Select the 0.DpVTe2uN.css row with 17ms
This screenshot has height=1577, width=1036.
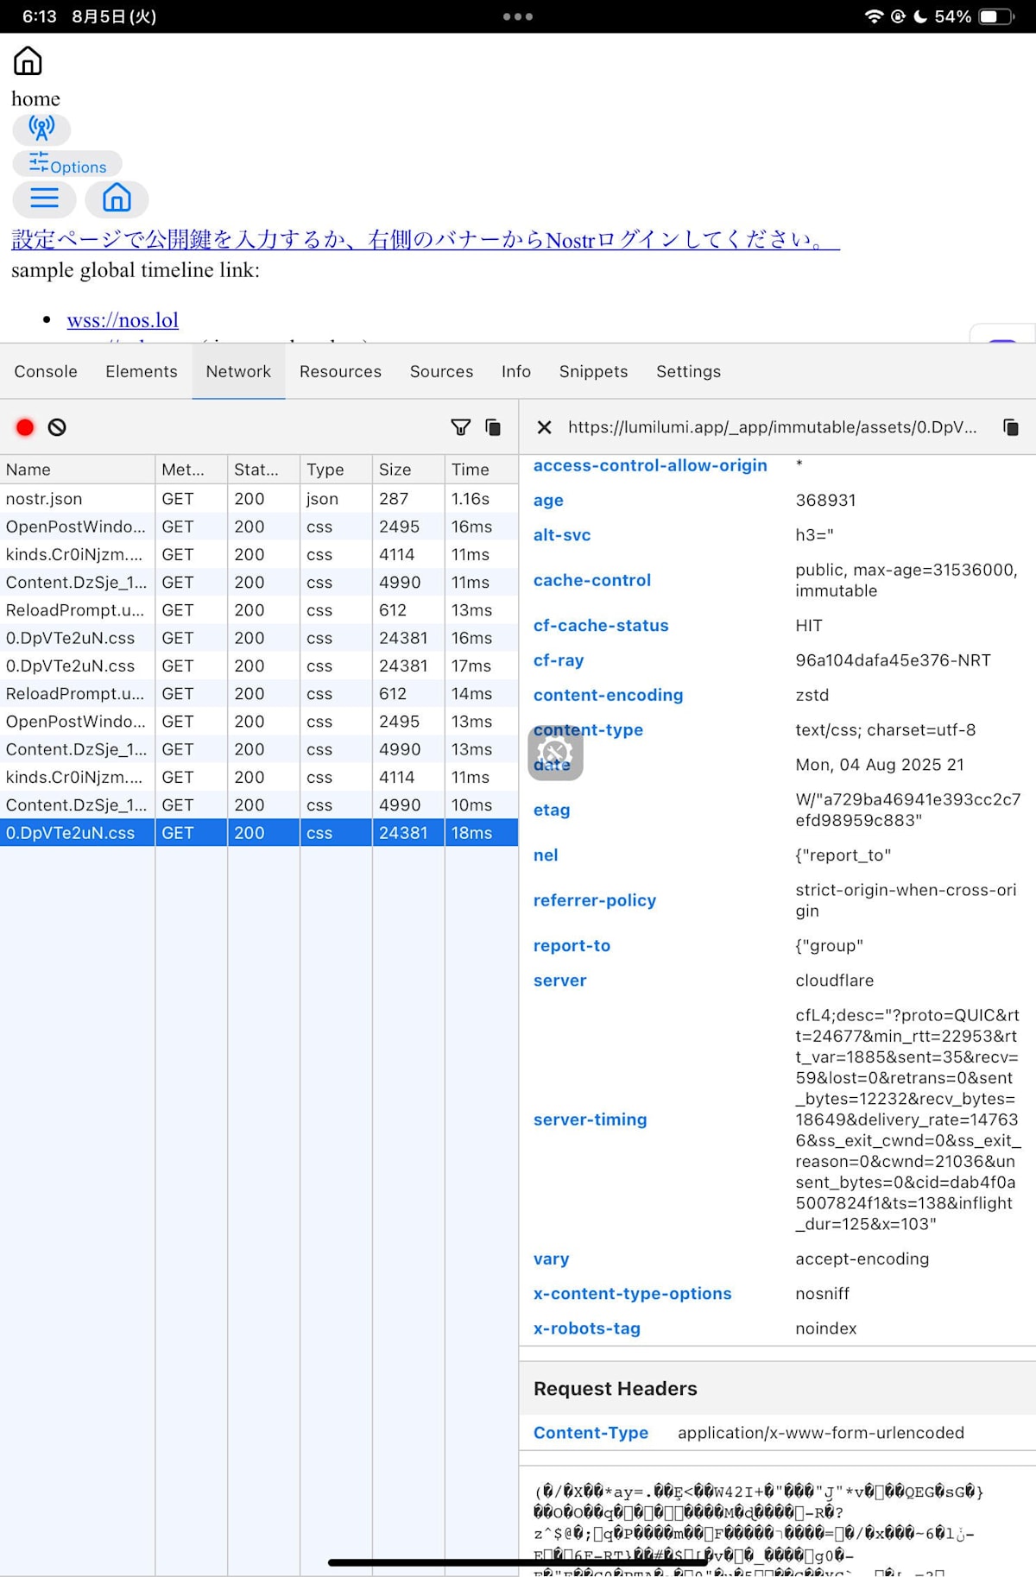tap(259, 665)
